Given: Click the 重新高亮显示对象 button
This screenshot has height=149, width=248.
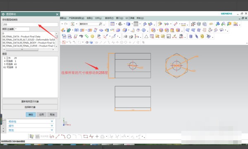Looking at the screenshot, I should tap(30, 101).
